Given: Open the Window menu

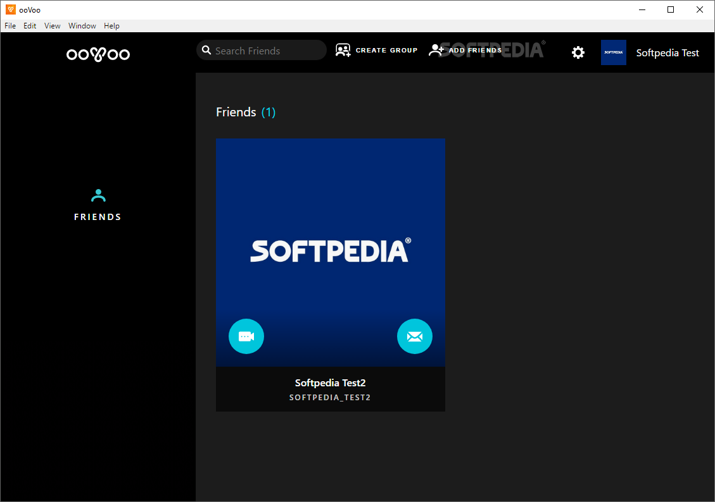Looking at the screenshot, I should click(82, 26).
